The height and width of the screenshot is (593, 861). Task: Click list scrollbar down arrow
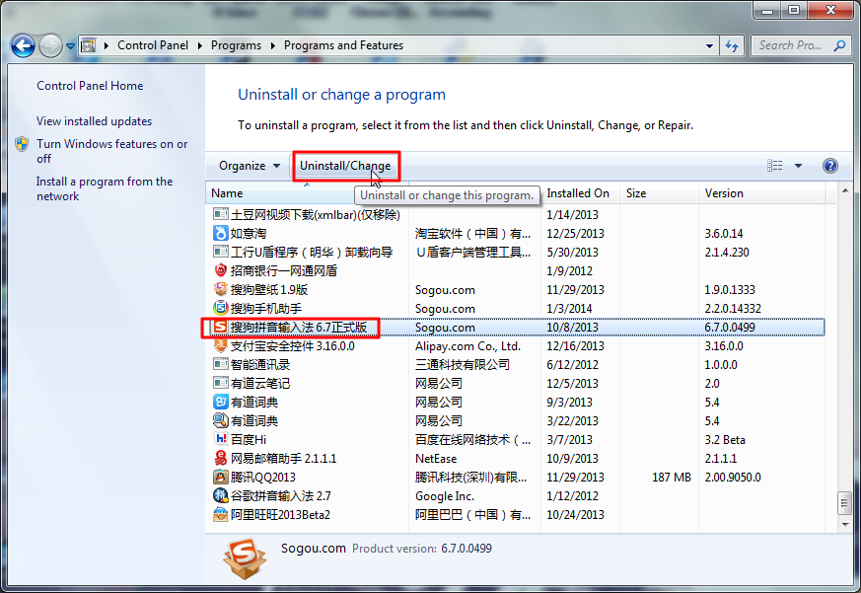[x=845, y=525]
